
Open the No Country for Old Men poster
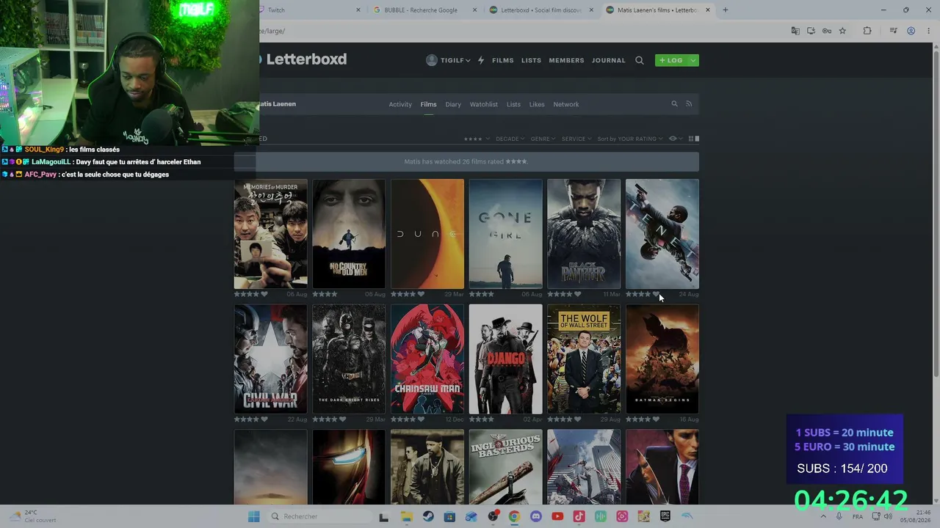(x=349, y=234)
